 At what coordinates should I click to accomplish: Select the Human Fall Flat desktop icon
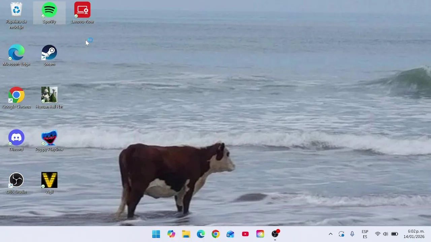(x=49, y=98)
